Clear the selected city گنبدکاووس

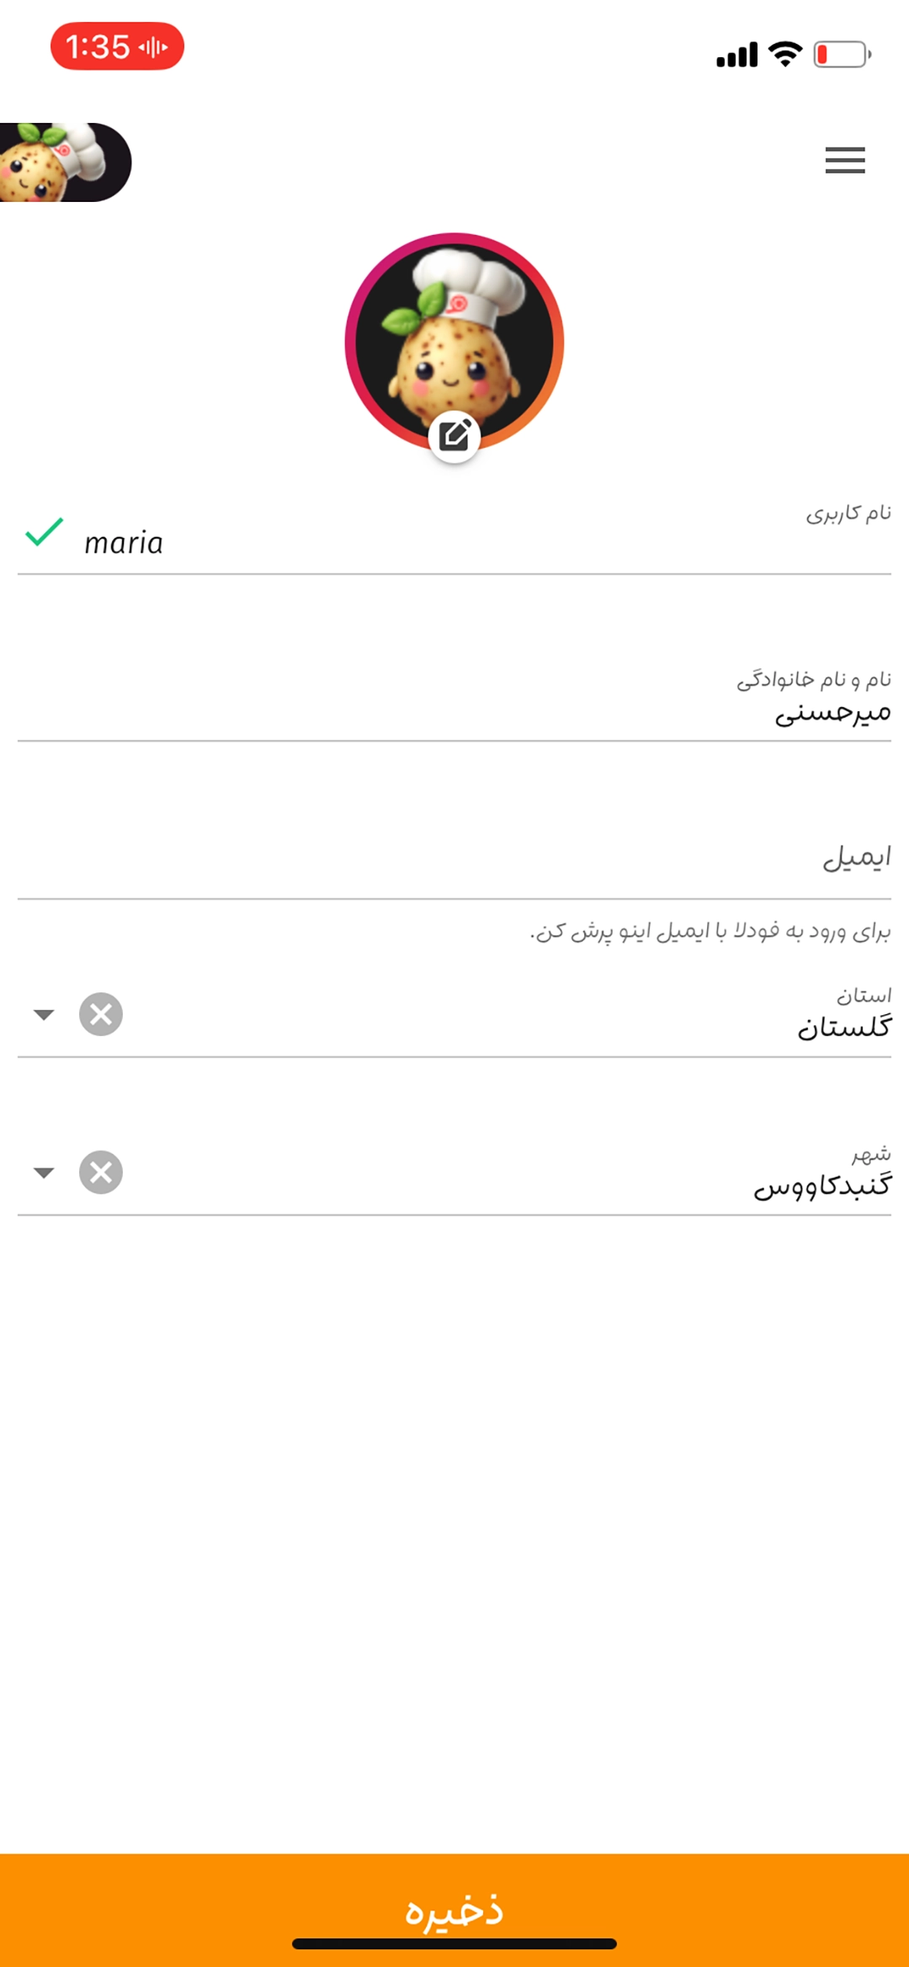click(101, 1172)
